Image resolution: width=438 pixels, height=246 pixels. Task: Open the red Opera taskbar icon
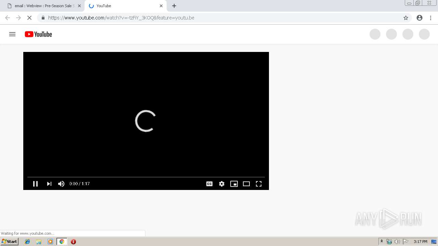click(x=73, y=242)
